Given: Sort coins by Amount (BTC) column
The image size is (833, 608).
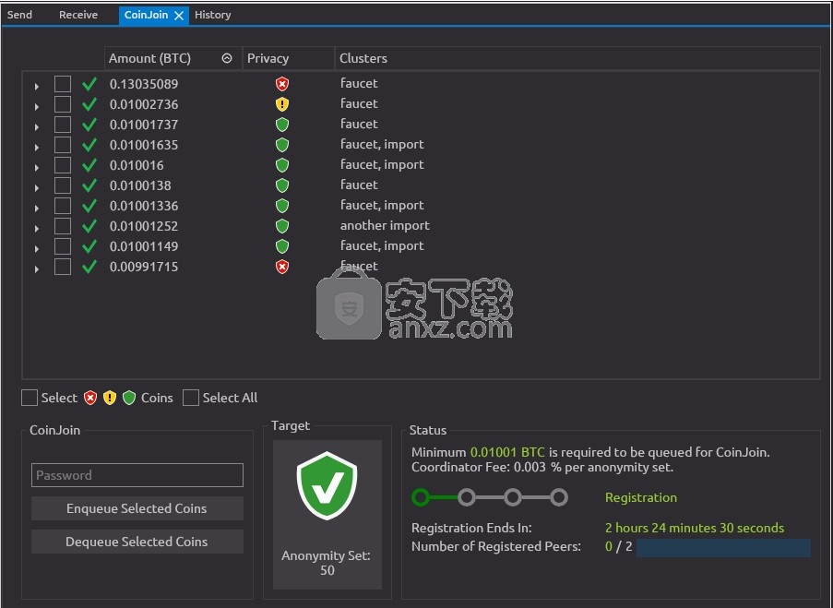Looking at the screenshot, I should pos(173,58).
